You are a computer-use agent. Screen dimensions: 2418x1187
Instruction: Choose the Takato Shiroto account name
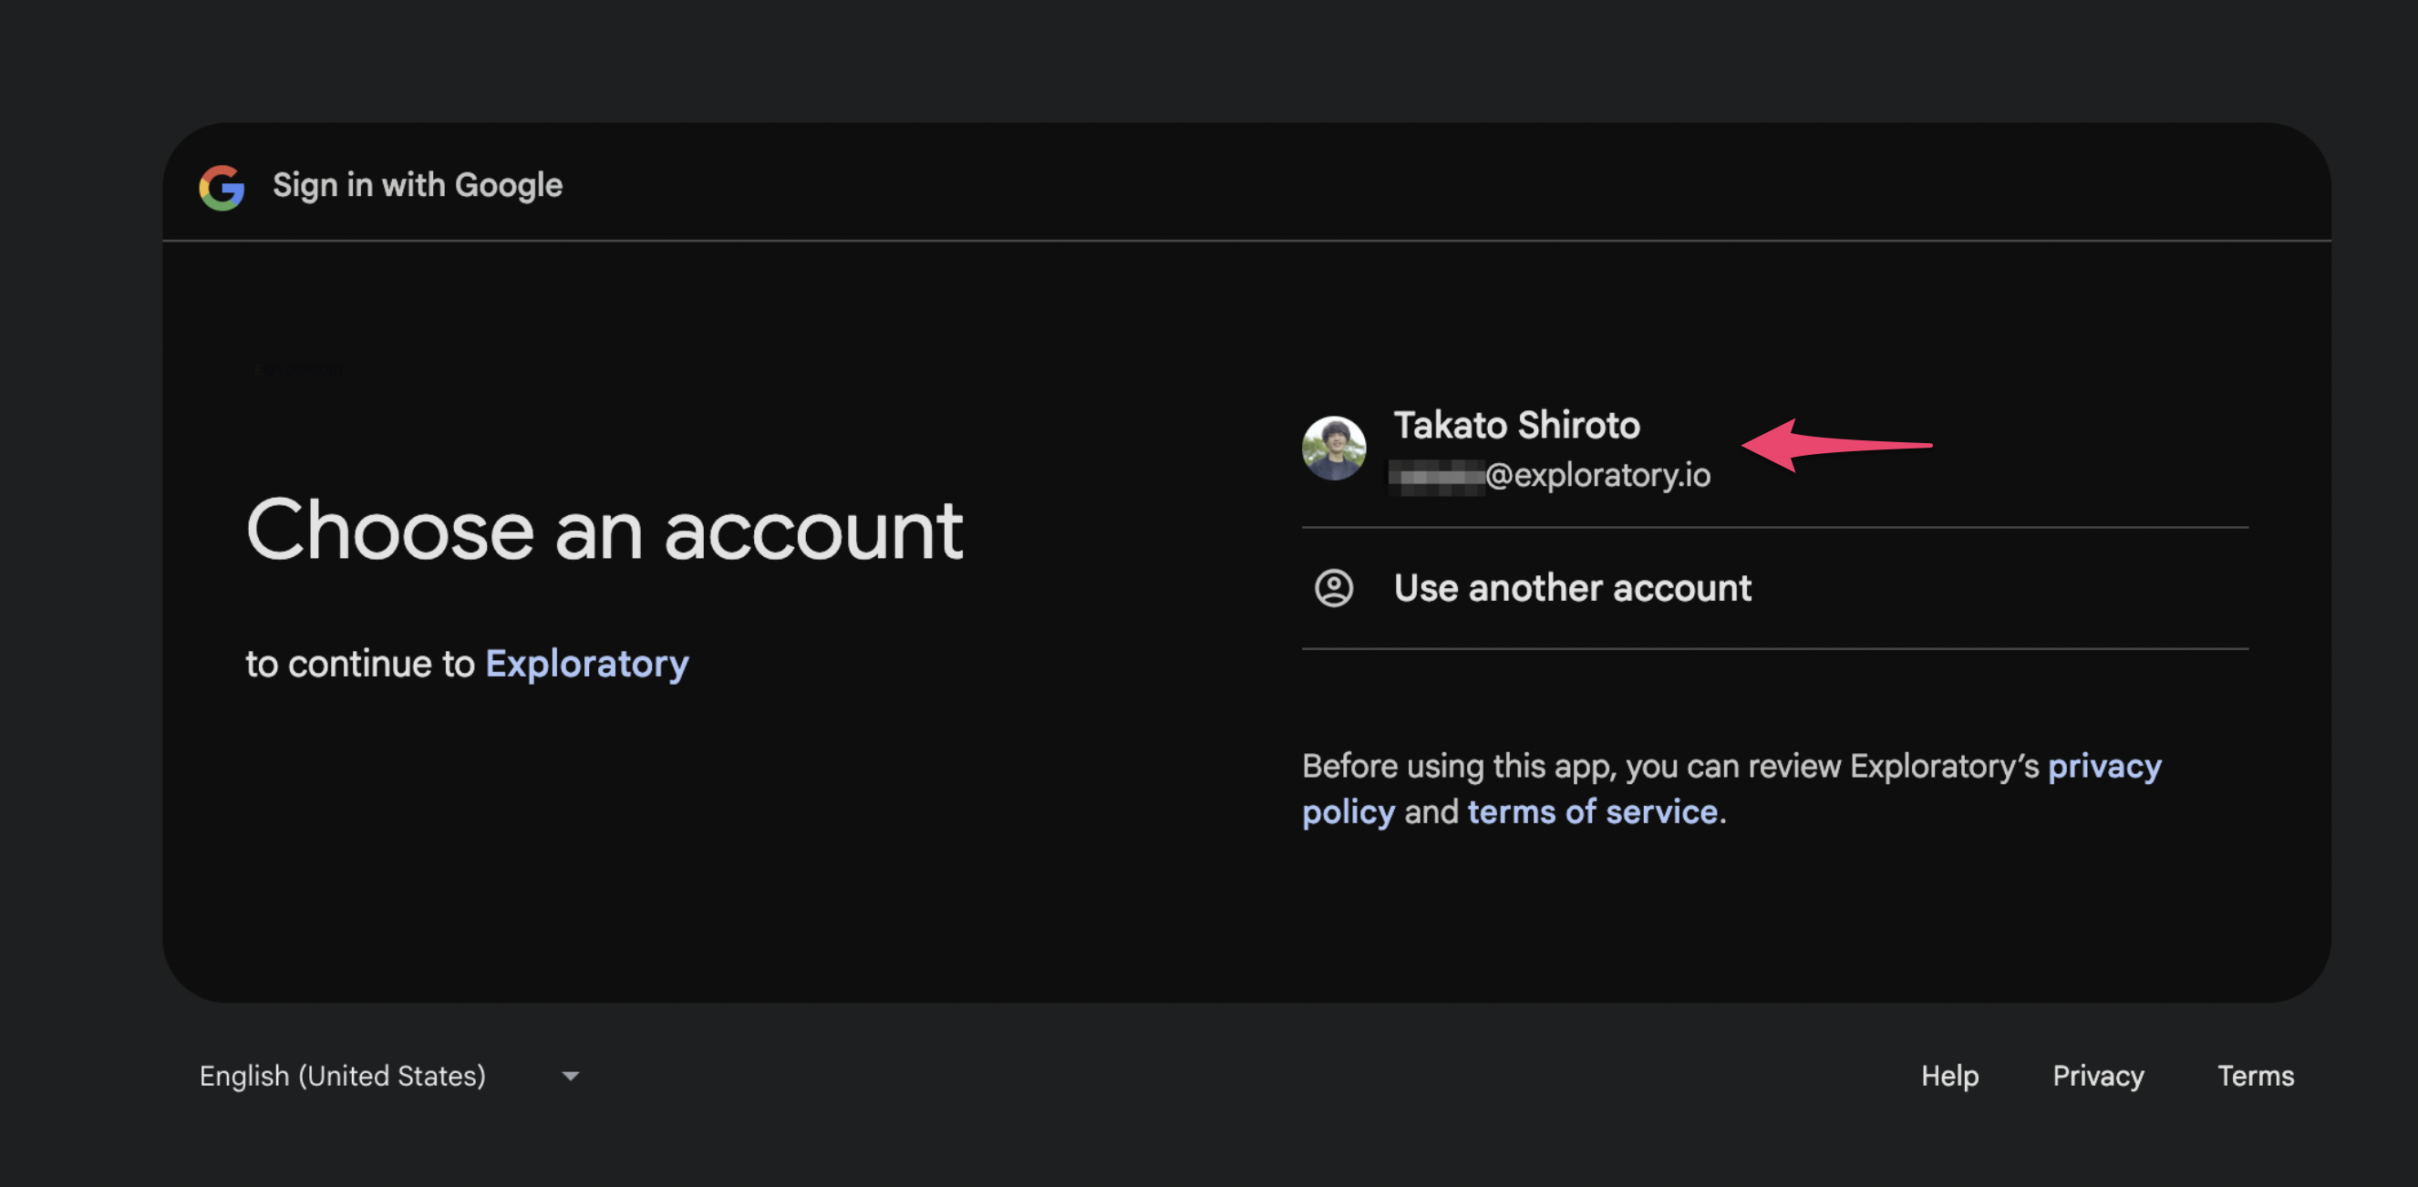[x=1516, y=425]
